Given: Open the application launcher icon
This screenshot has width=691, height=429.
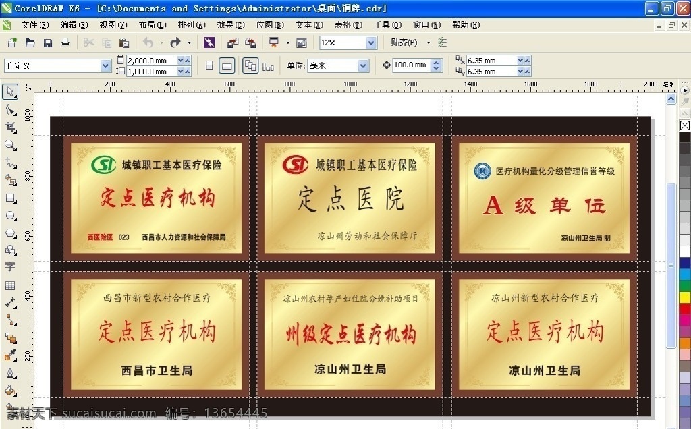Looking at the screenshot, I should tap(274, 42).
